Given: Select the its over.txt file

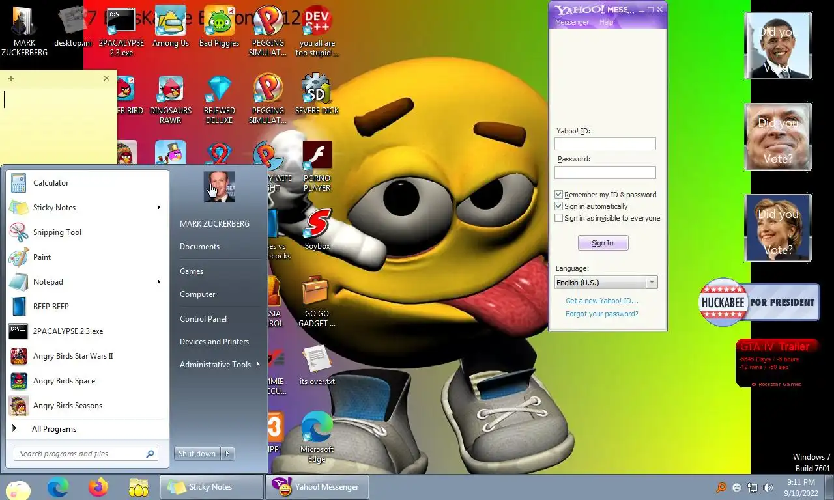Looking at the screenshot, I should coord(317,365).
